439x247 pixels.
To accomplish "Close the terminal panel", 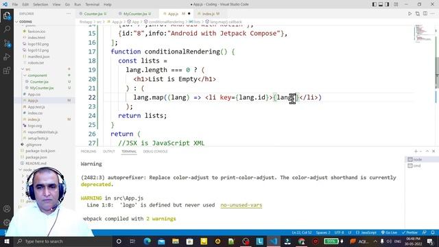I will click(434, 151).
